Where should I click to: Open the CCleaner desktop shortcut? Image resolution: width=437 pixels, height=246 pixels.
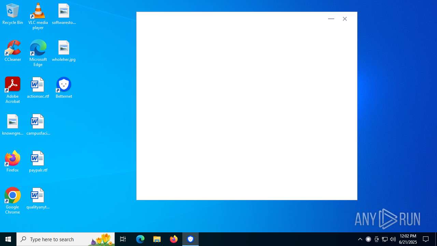point(13,51)
